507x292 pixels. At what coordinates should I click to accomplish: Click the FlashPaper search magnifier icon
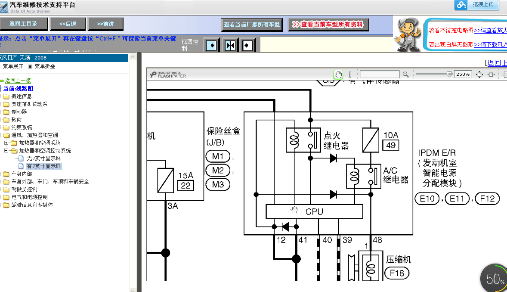(x=405, y=75)
